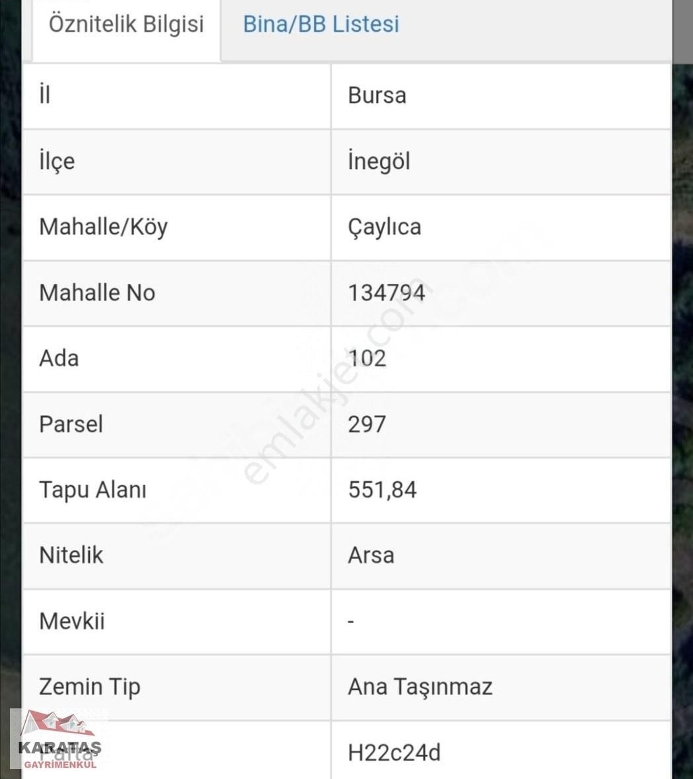
Task: Select the Parsel value 297
Action: coord(367,424)
